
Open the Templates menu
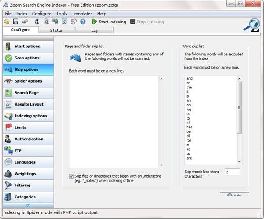tap(82, 14)
